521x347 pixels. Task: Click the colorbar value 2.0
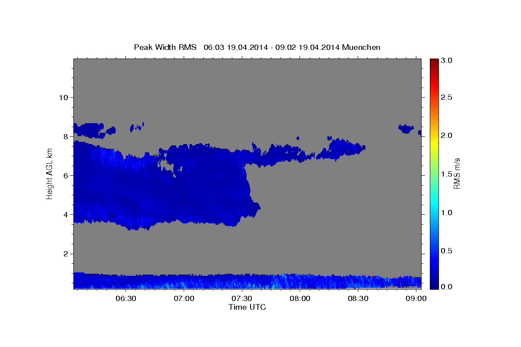448,135
